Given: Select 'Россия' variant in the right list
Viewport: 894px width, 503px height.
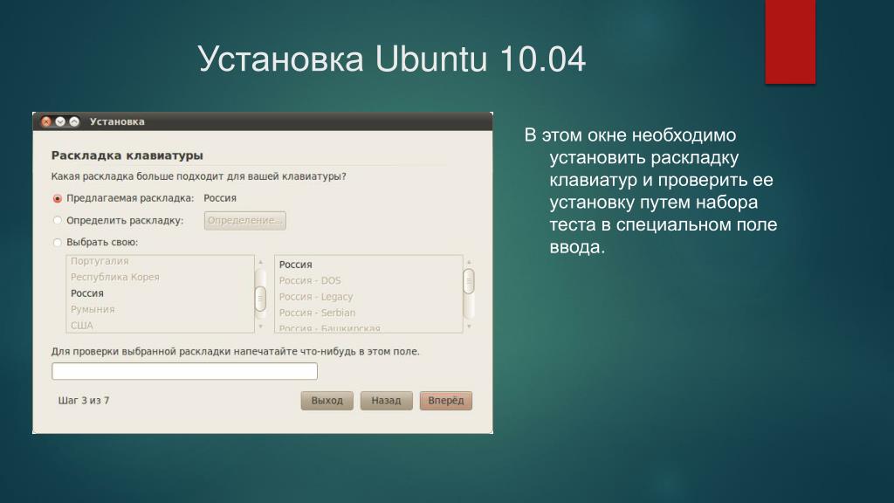Looking at the screenshot, I should pos(368,265).
